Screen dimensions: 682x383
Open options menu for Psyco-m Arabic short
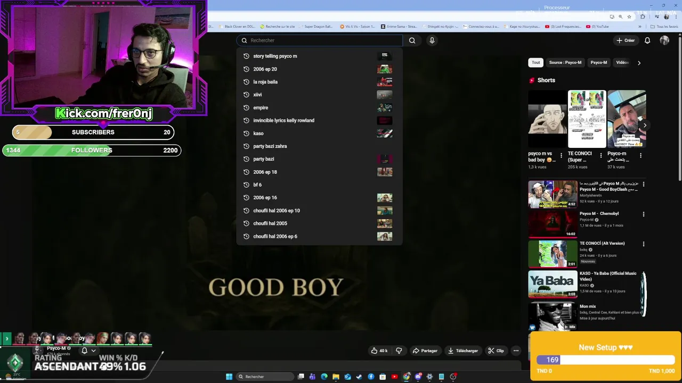(640, 156)
